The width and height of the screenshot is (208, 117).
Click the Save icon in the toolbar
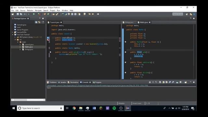(x=18, y=14)
